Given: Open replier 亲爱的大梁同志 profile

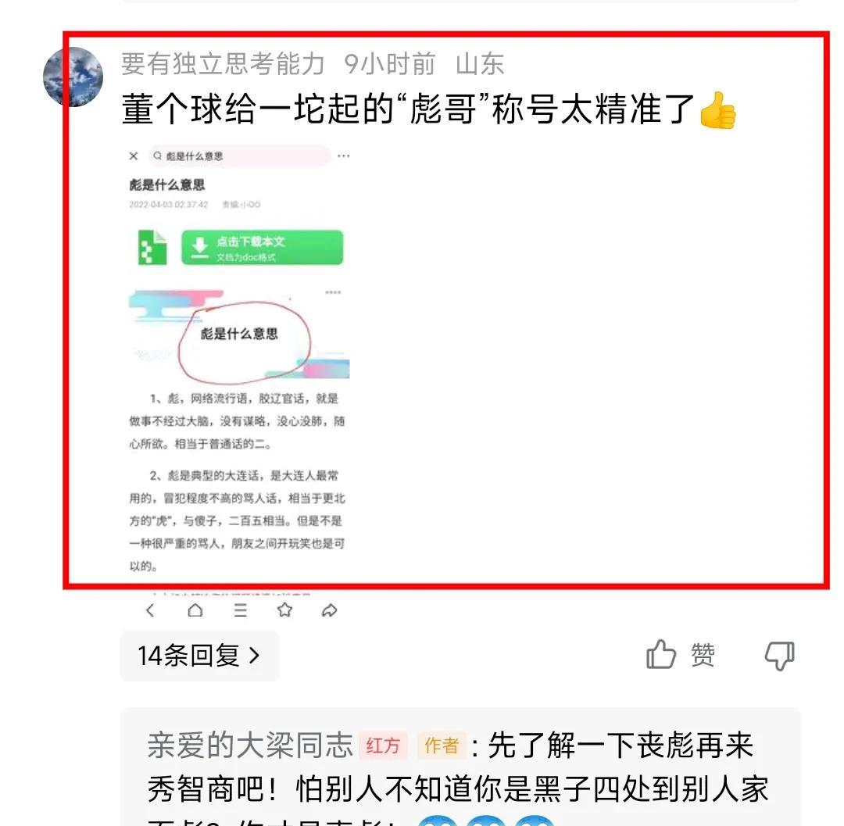Looking at the screenshot, I should point(250,746).
